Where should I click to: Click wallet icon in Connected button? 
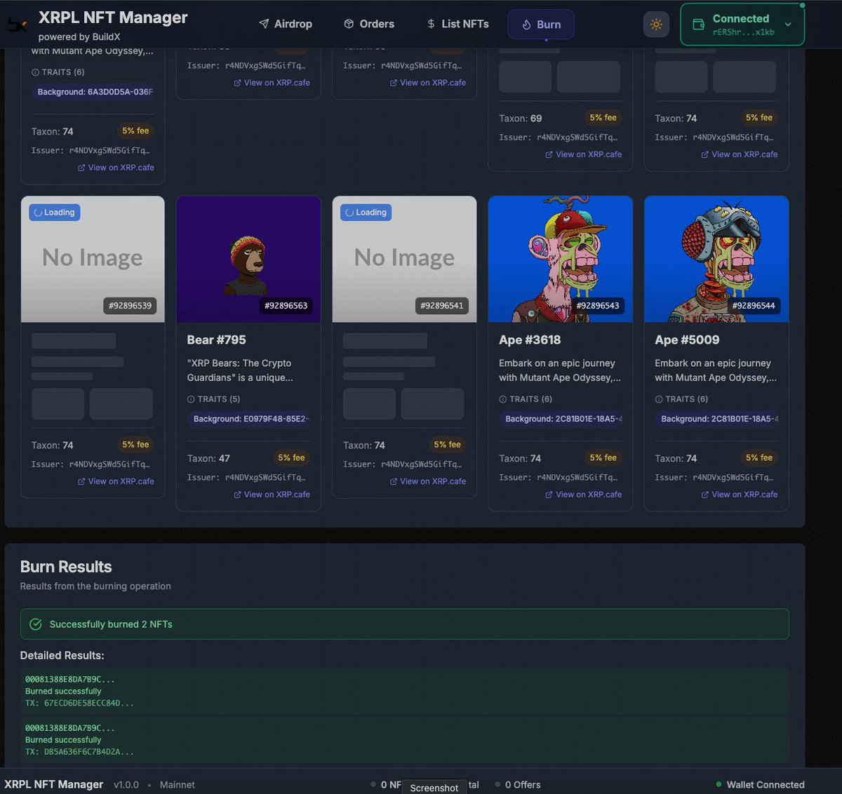[x=698, y=25]
